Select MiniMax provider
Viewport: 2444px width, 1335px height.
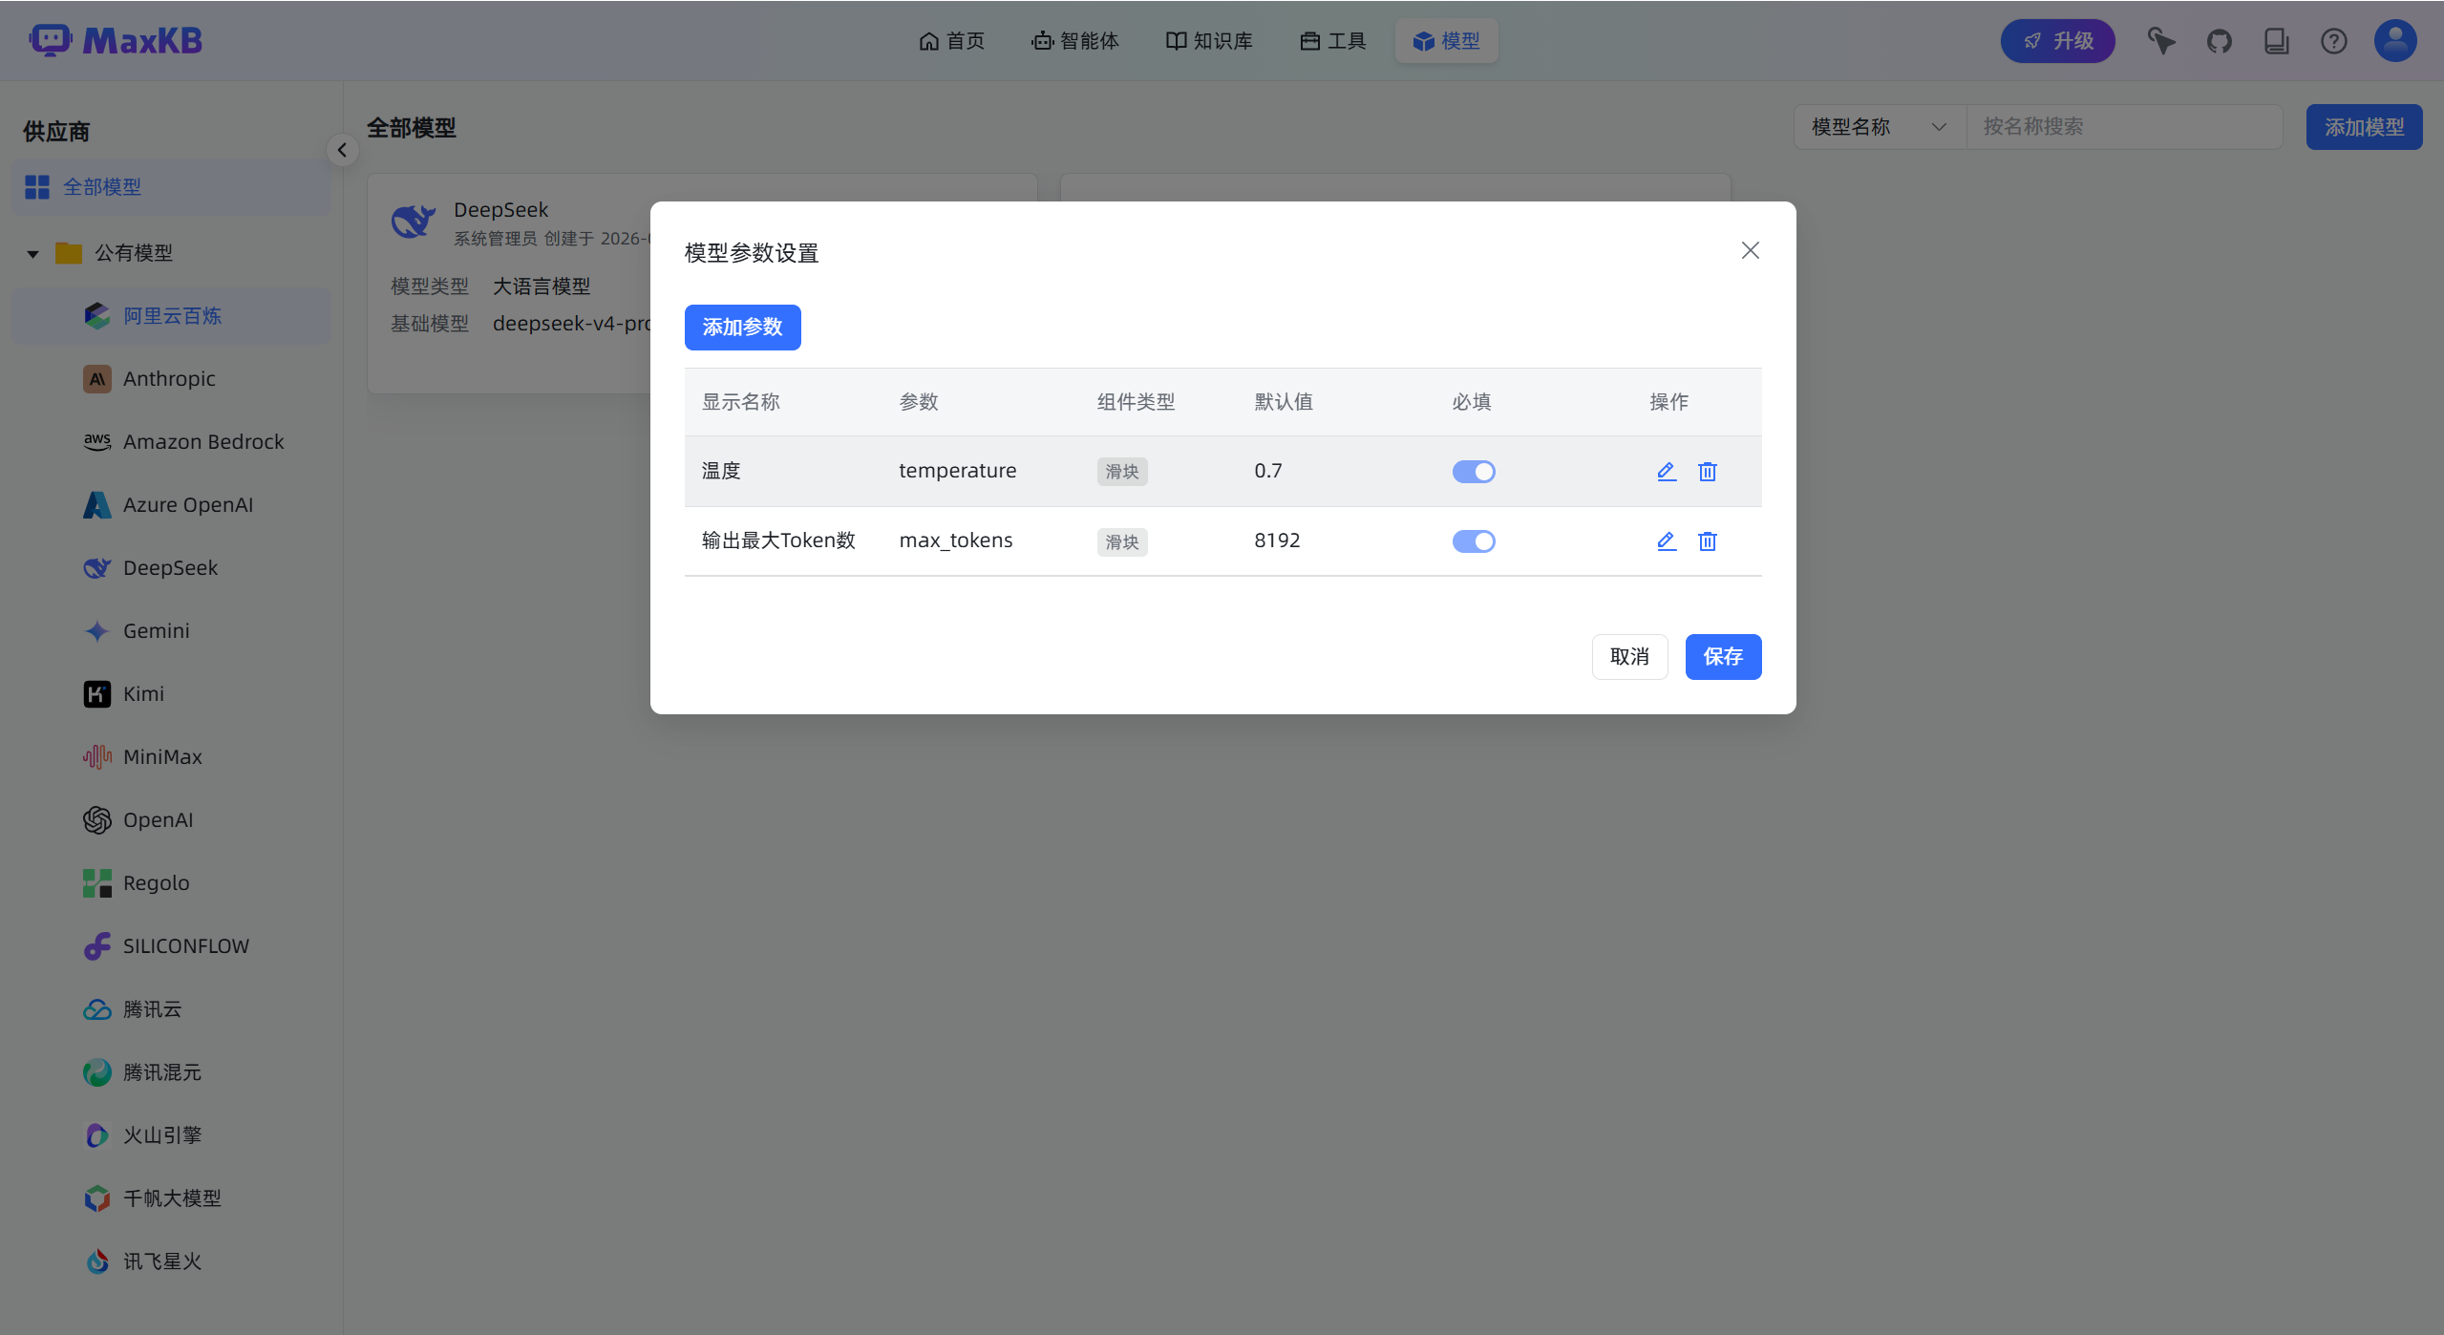(x=172, y=757)
